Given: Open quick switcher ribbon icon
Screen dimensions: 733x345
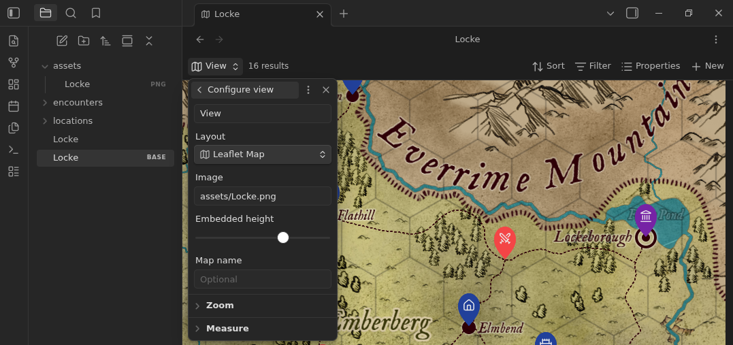Looking at the screenshot, I should (x=14, y=41).
